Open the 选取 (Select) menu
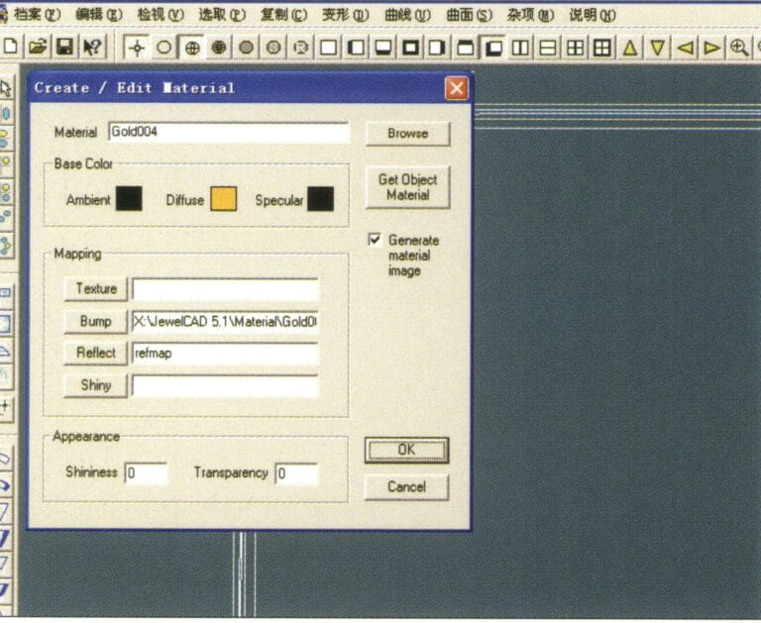 (x=222, y=15)
